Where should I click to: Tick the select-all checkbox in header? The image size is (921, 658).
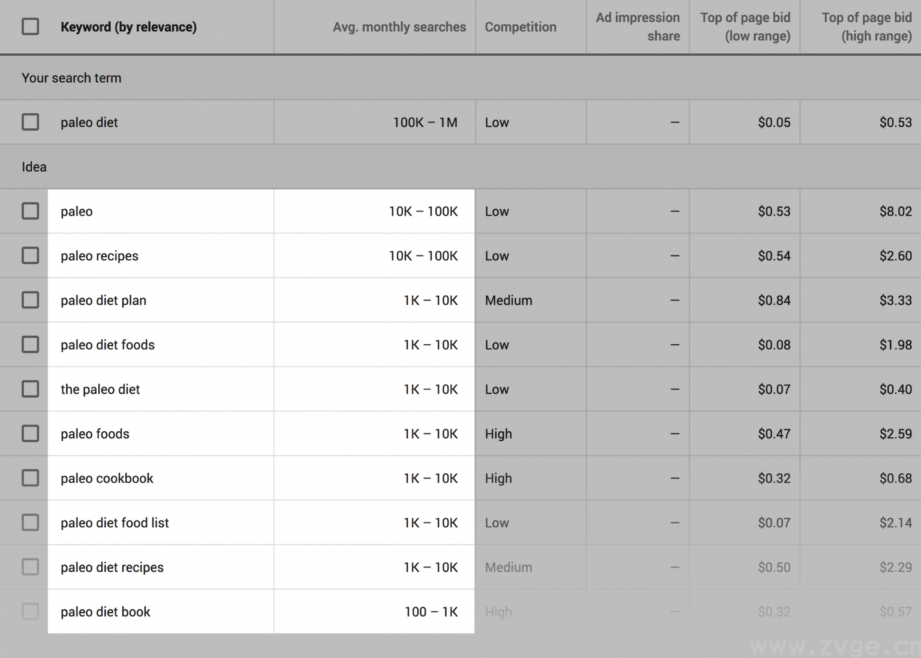click(x=30, y=26)
